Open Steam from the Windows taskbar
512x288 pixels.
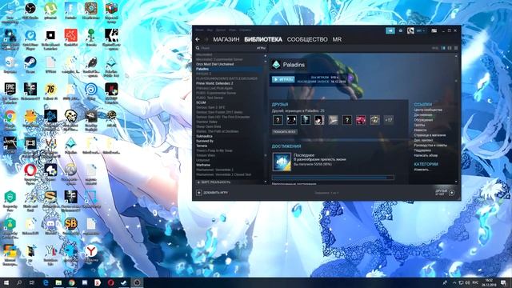tap(124, 282)
